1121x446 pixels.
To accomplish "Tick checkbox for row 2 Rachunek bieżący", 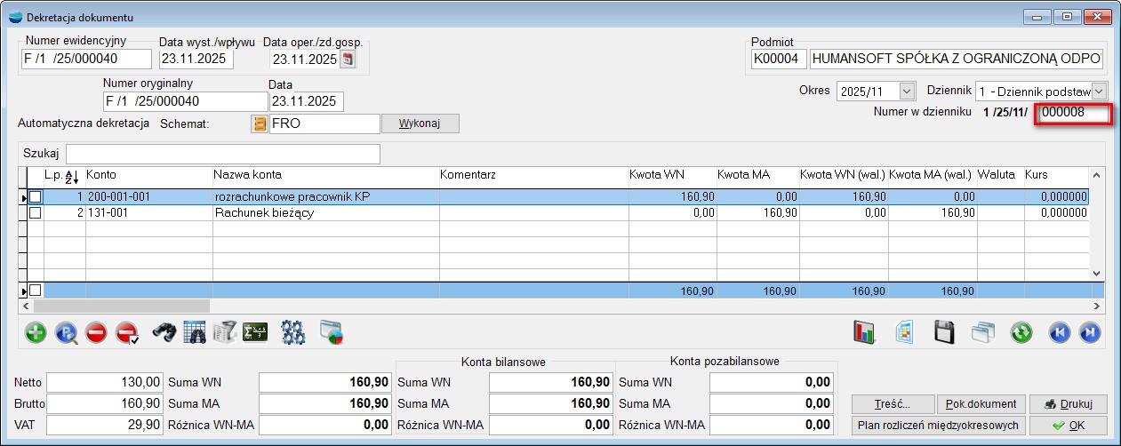I will [36, 213].
